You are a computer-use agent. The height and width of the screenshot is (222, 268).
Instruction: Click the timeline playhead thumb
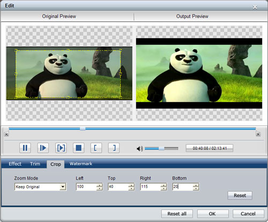click(83, 129)
